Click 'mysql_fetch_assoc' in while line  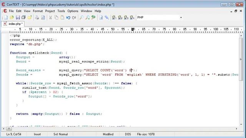(75, 84)
